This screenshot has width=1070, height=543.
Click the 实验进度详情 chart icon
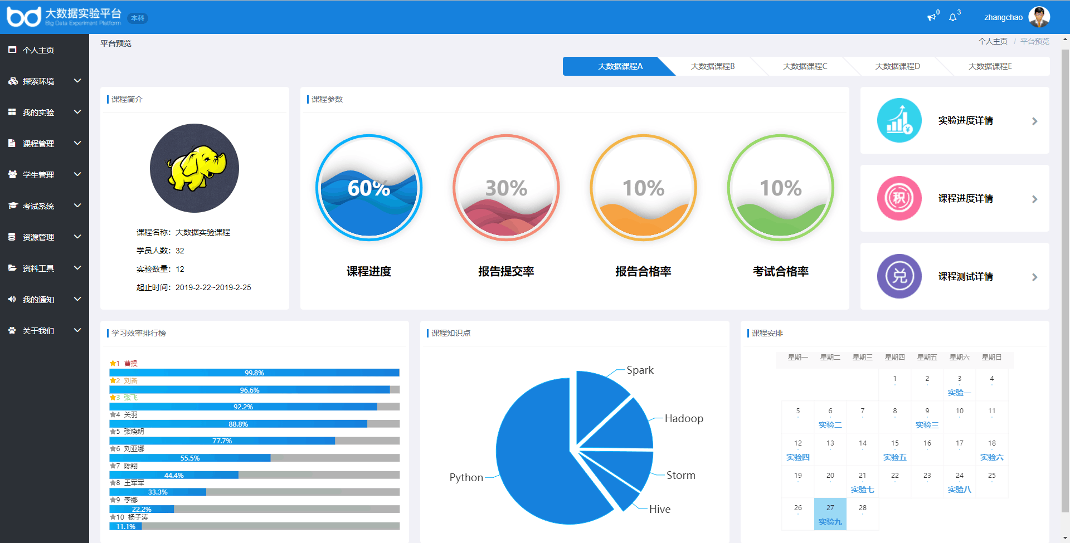coord(899,120)
